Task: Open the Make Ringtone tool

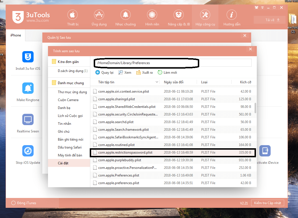Action: [x=28, y=92]
